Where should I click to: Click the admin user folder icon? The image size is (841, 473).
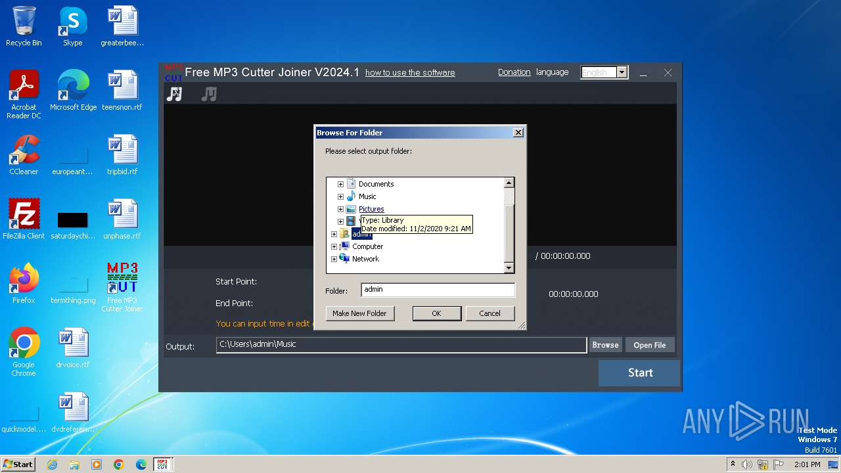pyautogui.click(x=344, y=234)
